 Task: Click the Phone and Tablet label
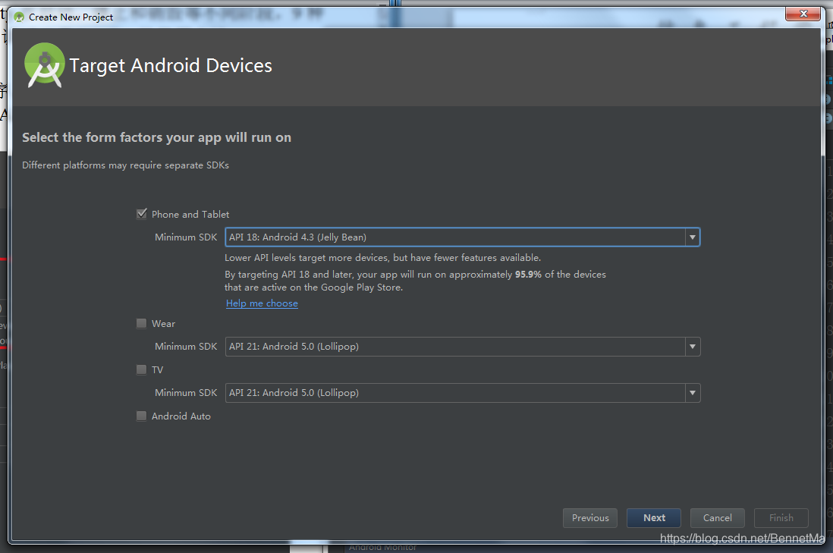(x=190, y=215)
